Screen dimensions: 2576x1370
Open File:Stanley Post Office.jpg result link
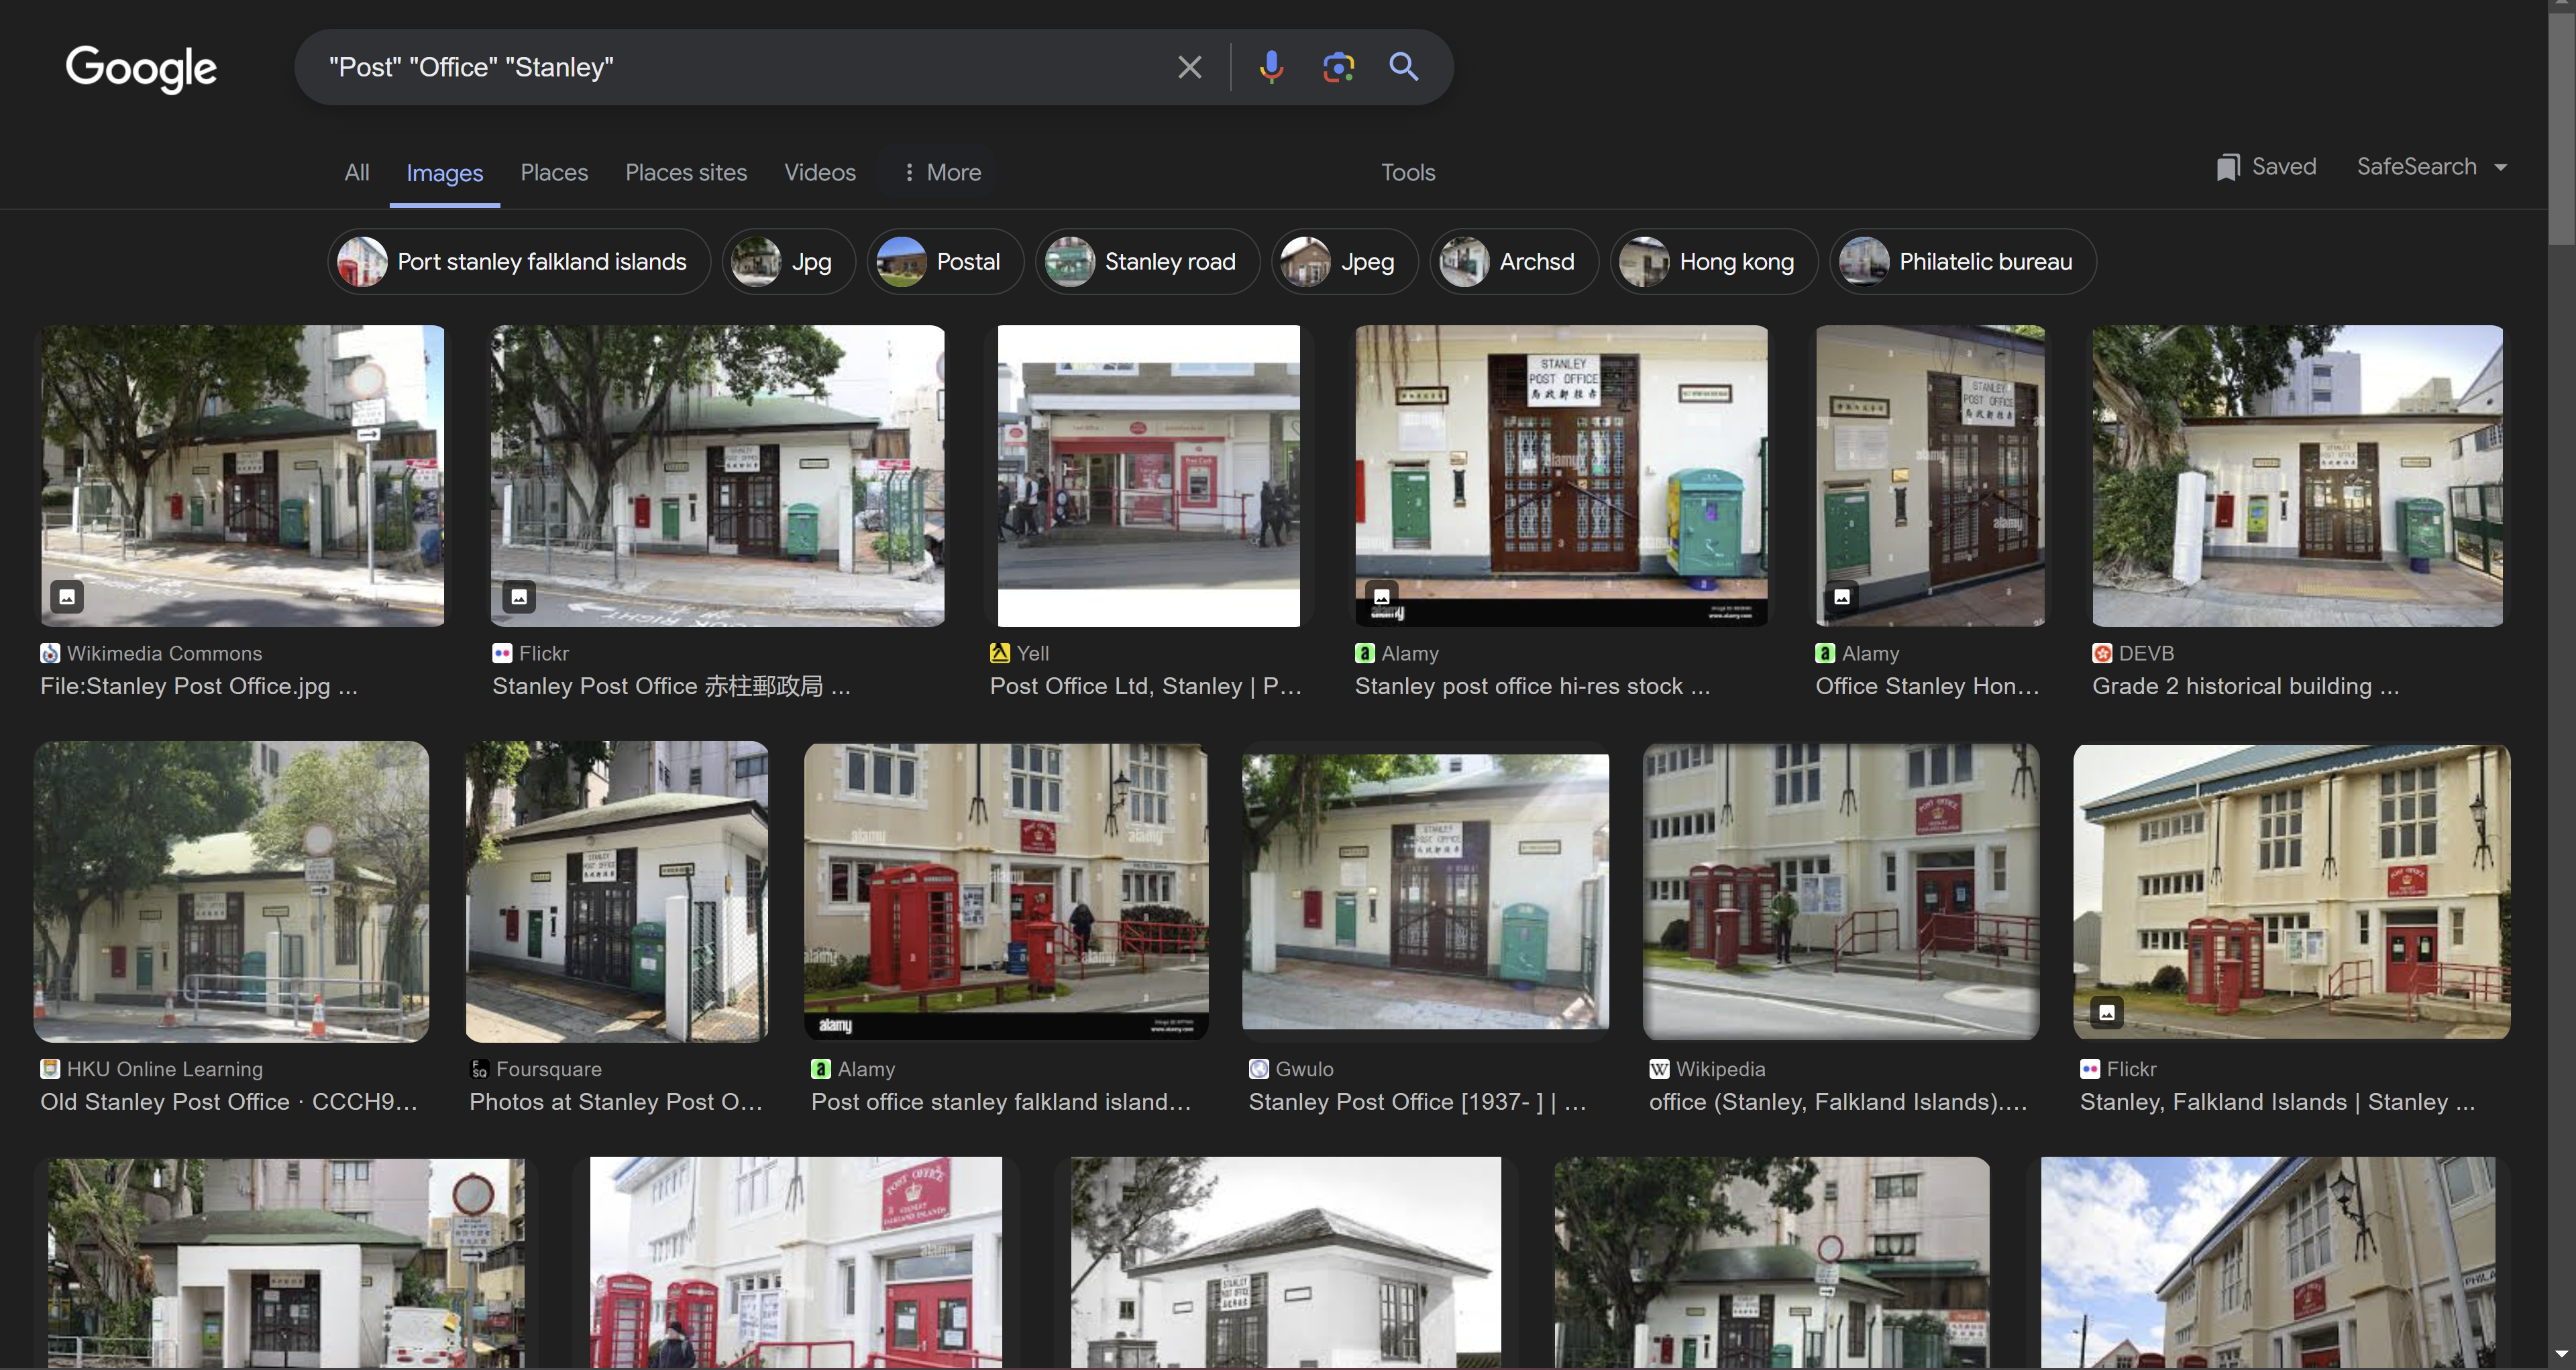coord(198,687)
